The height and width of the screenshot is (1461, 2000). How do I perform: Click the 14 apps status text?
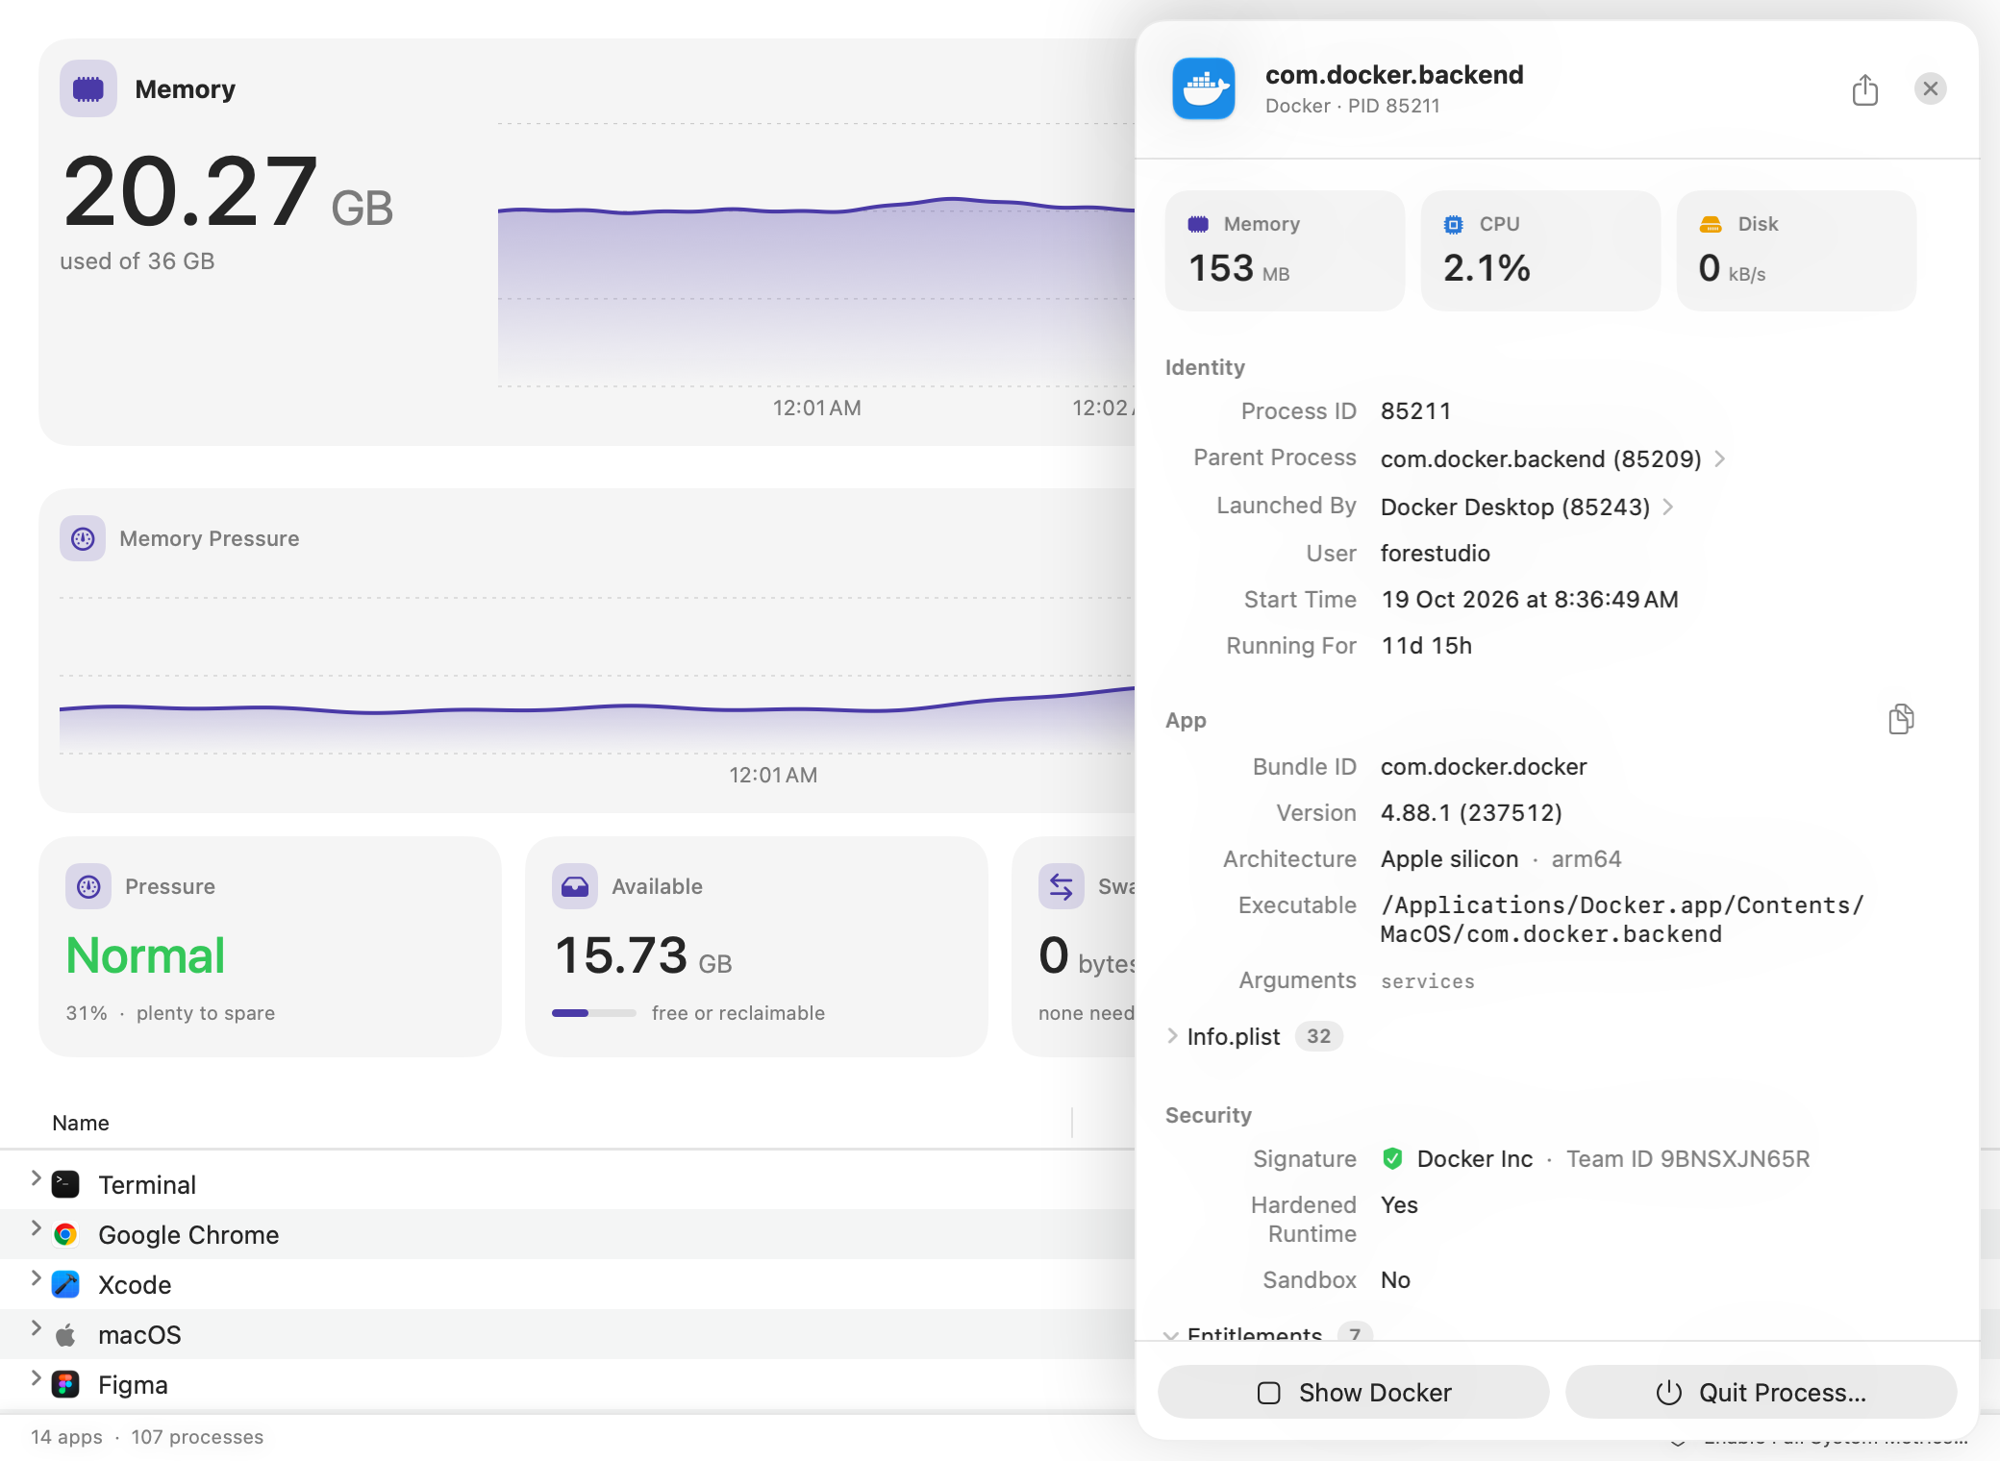66,1437
